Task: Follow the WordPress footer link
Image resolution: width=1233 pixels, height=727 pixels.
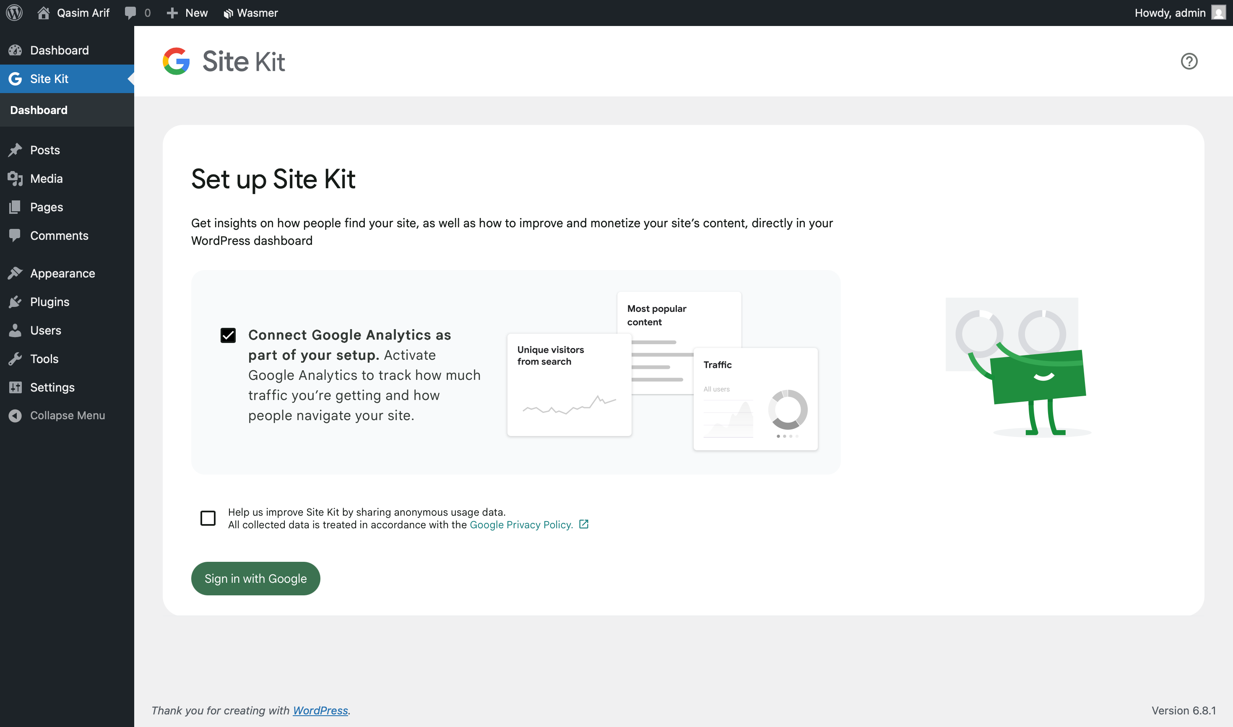Action: tap(320, 710)
